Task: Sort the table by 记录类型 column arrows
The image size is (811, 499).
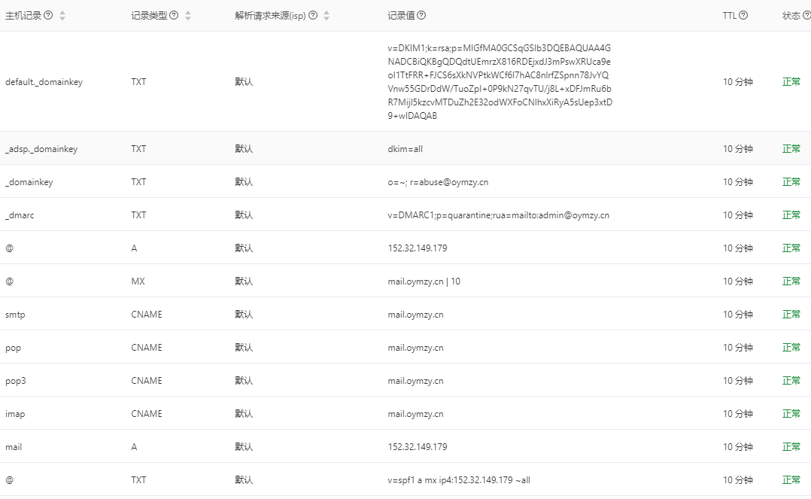Action: pos(188,16)
